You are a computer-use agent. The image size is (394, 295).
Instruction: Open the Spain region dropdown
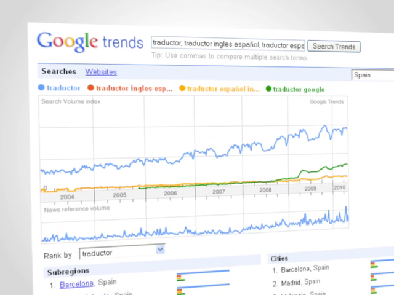(x=372, y=75)
